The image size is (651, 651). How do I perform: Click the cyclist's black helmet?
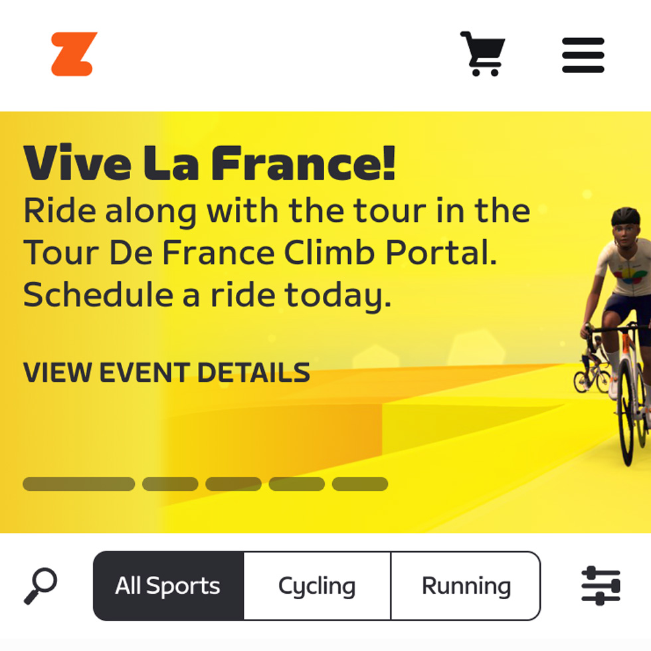[x=625, y=217]
